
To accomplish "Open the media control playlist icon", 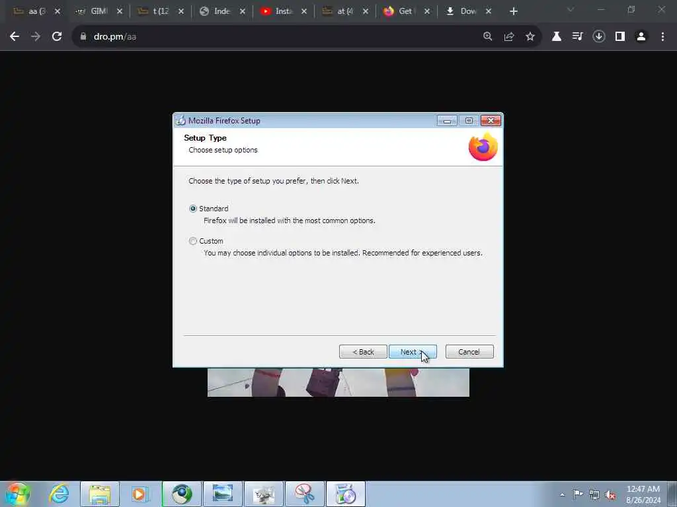I will pos(578,37).
